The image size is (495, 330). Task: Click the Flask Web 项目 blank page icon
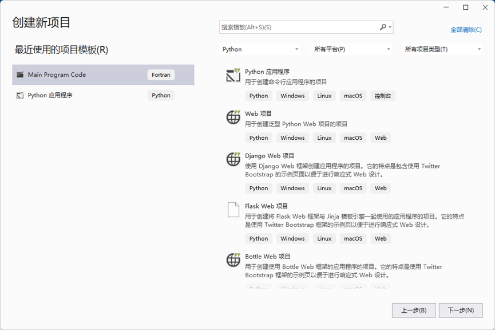pos(233,210)
